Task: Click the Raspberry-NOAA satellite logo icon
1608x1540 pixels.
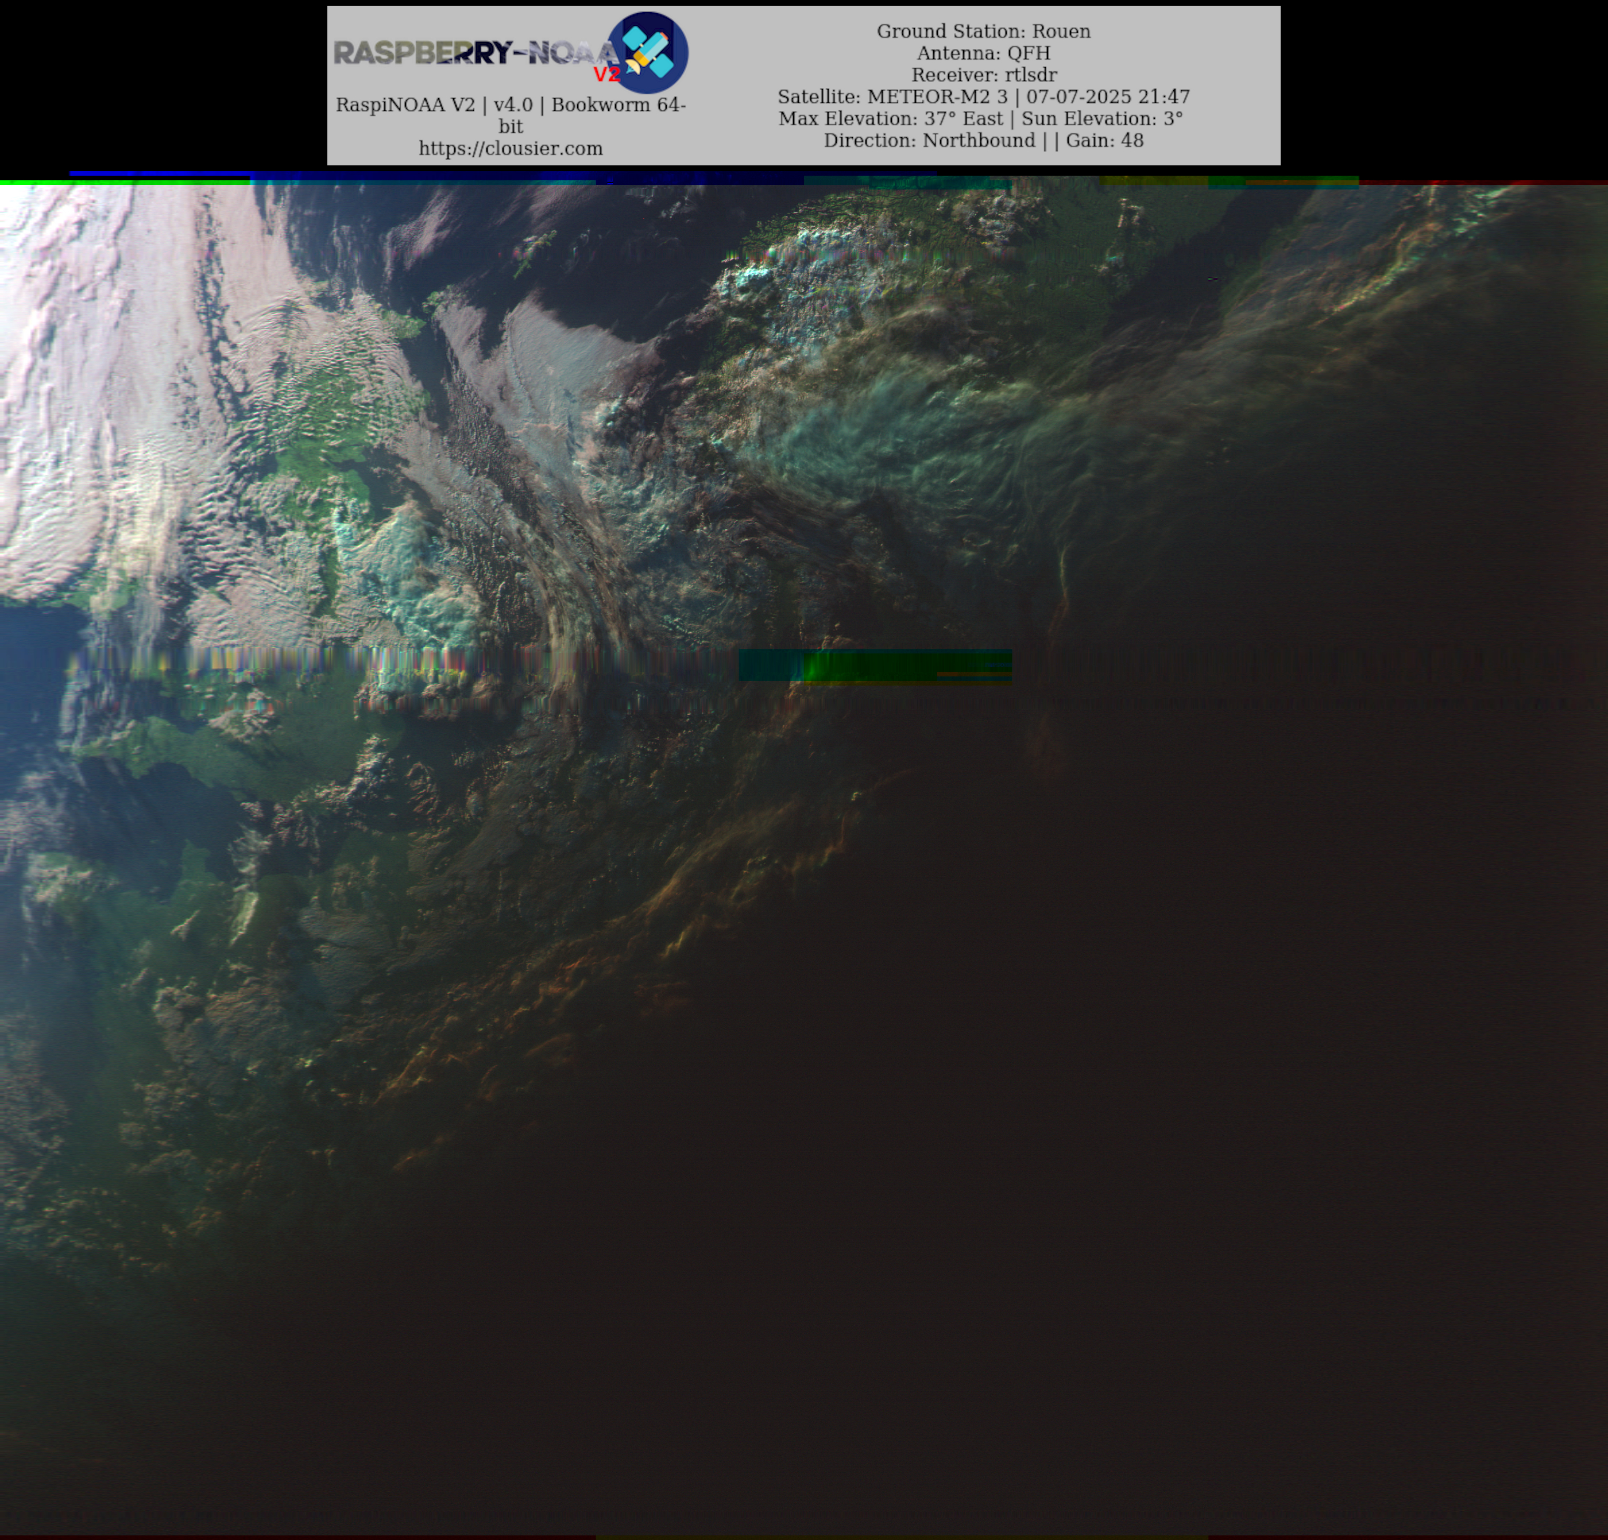Action: pos(647,52)
